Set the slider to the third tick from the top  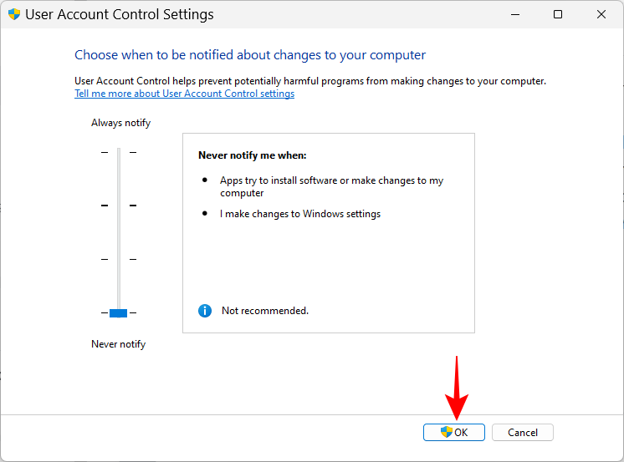coord(119,259)
